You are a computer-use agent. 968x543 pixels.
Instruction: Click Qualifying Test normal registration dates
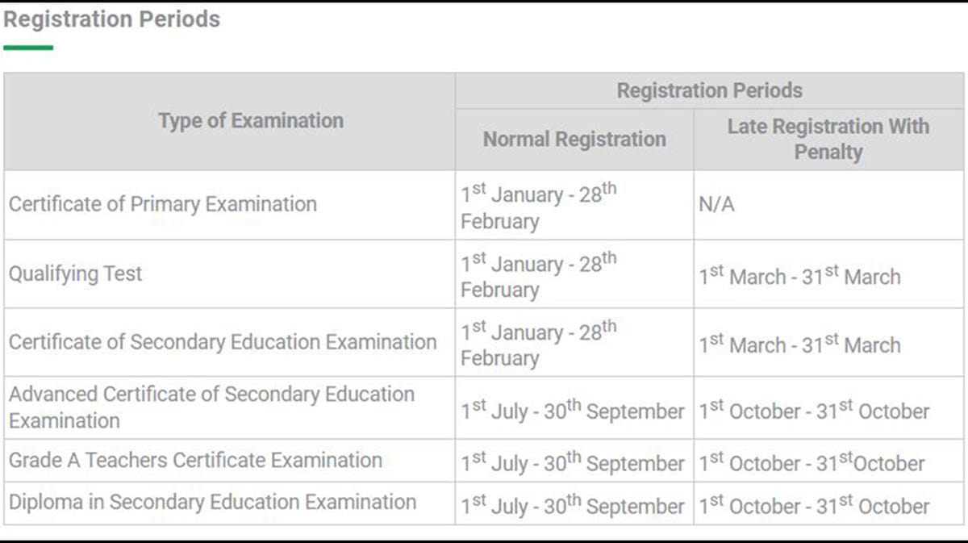click(x=539, y=276)
